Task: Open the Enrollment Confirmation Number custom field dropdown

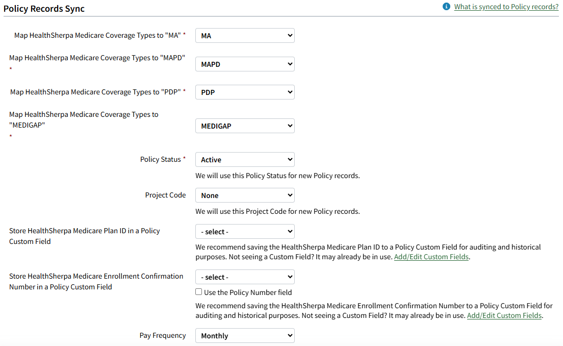Action: [x=245, y=277]
